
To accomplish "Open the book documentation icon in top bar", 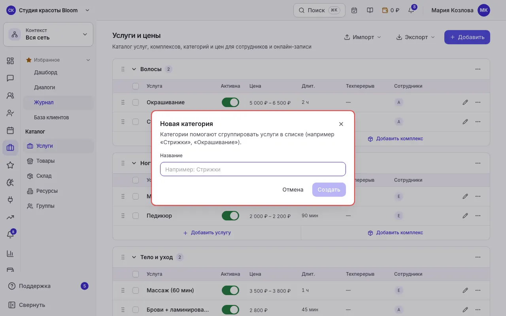I will click(x=370, y=10).
